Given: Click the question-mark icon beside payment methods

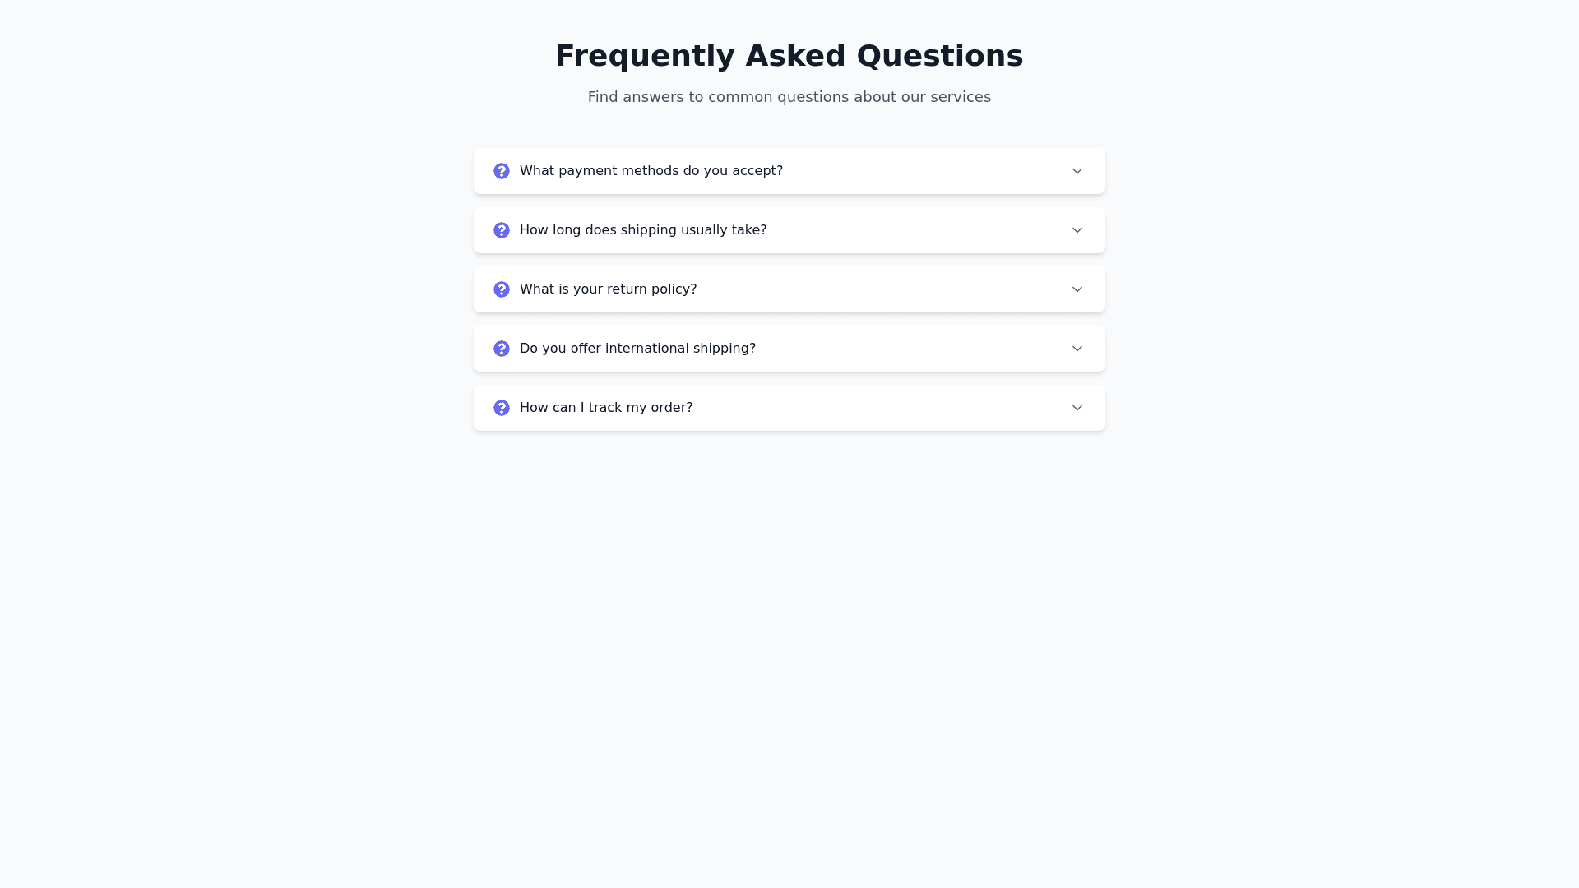Looking at the screenshot, I should tap(502, 171).
